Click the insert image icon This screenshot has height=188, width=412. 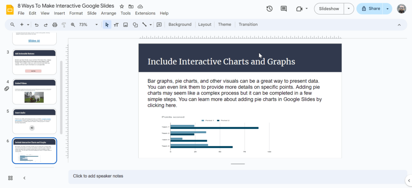pos(126,25)
